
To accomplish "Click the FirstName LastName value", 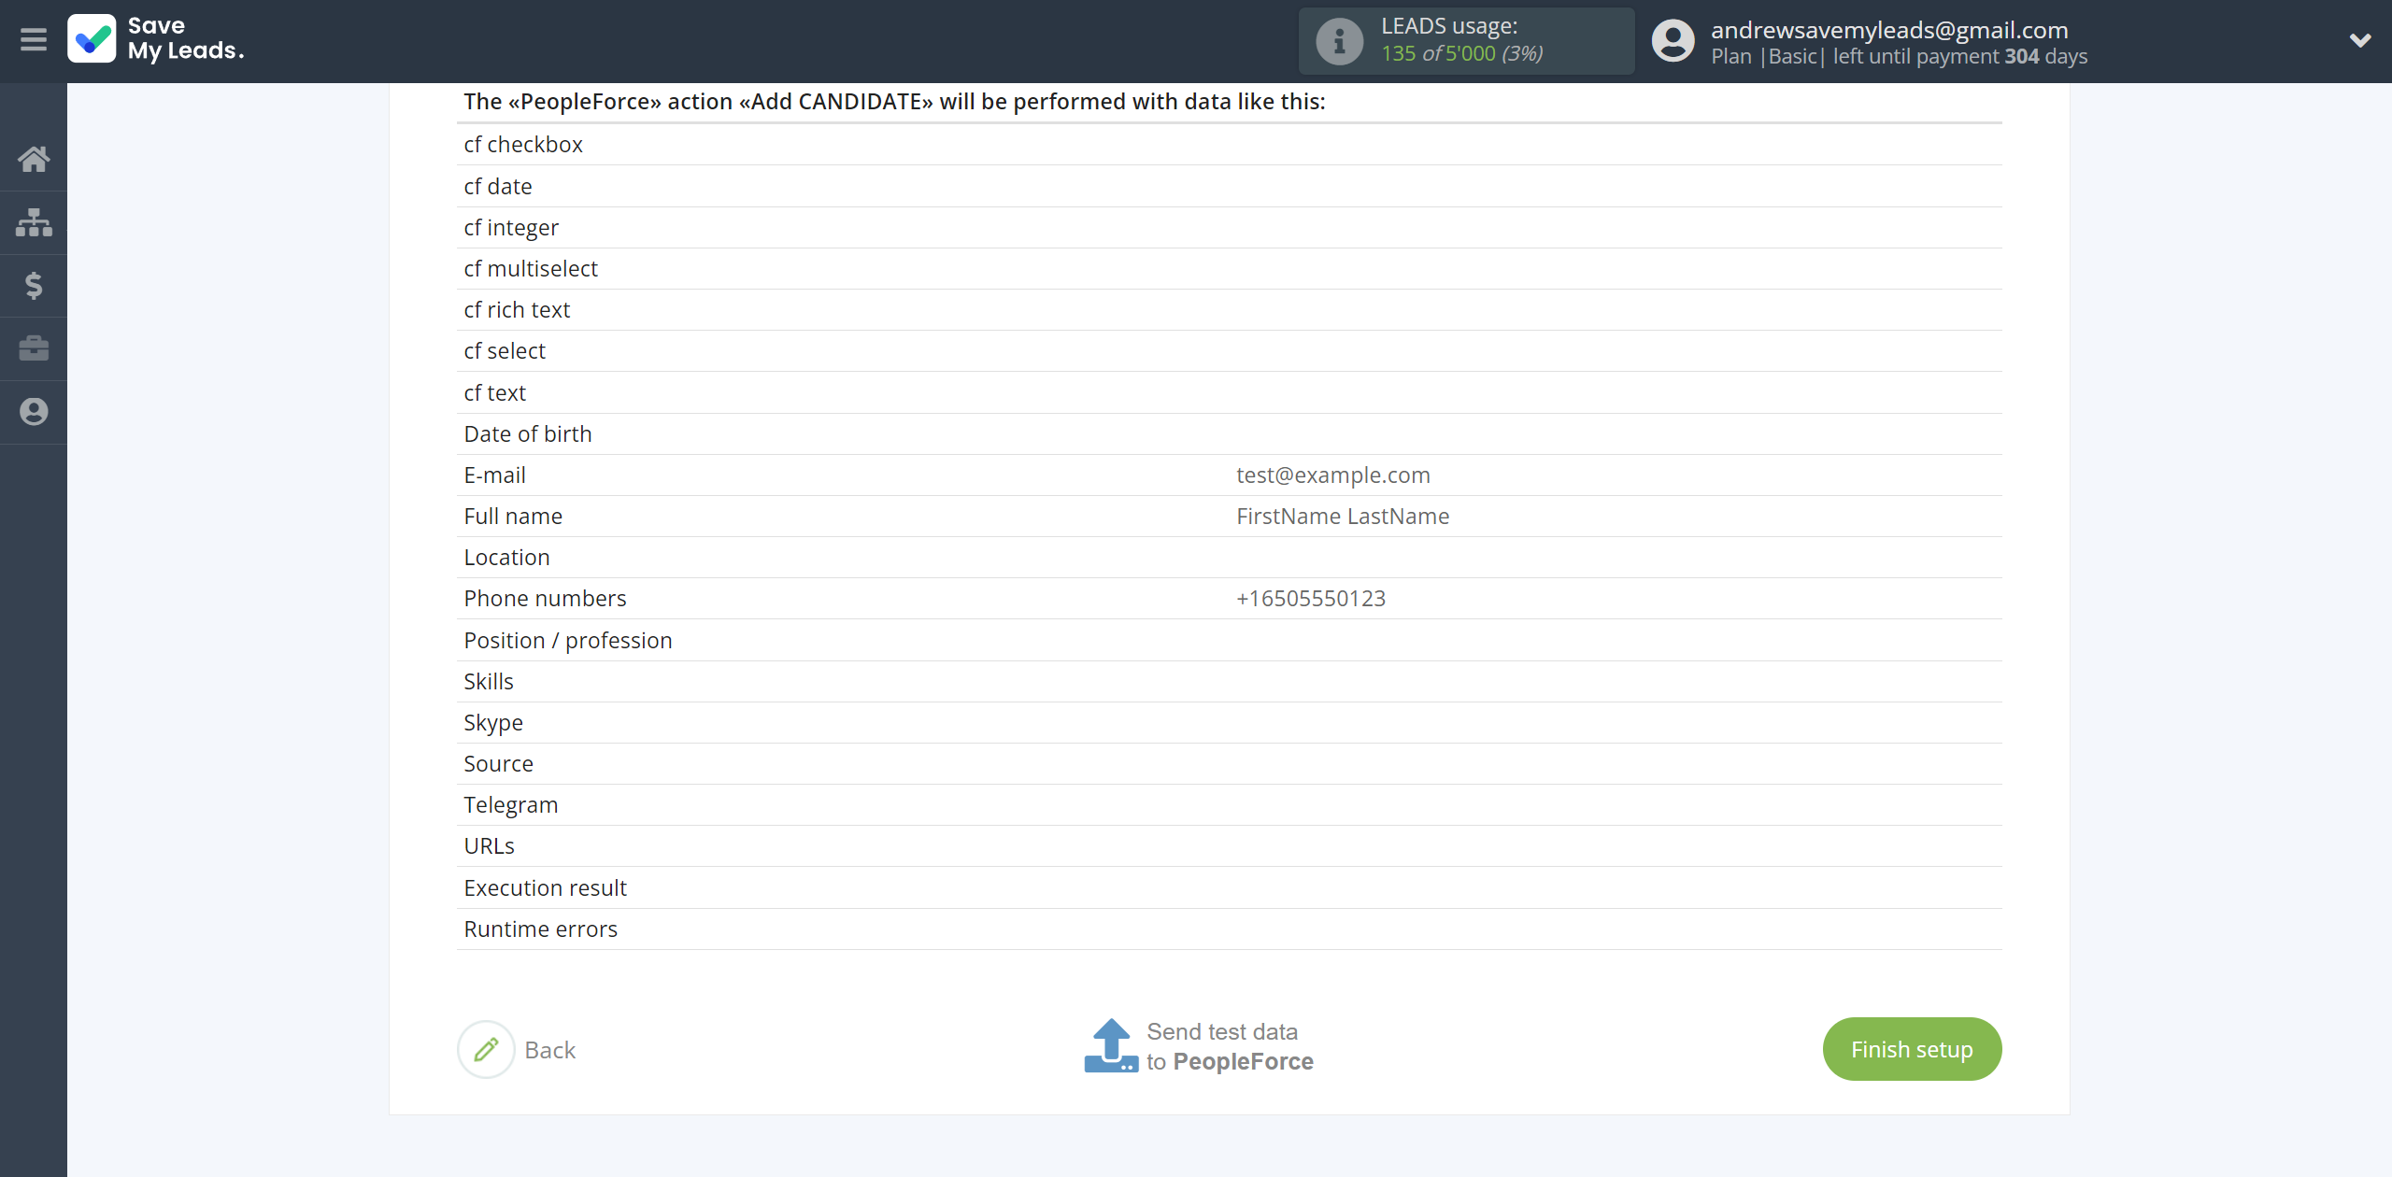I will click(1343, 516).
